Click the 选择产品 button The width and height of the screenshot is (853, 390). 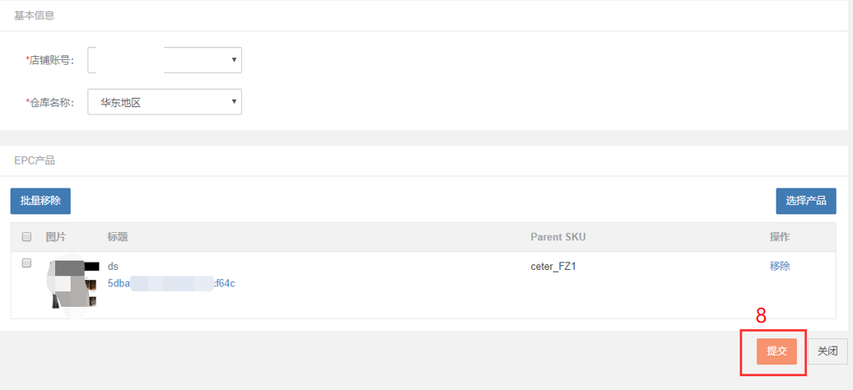click(806, 201)
